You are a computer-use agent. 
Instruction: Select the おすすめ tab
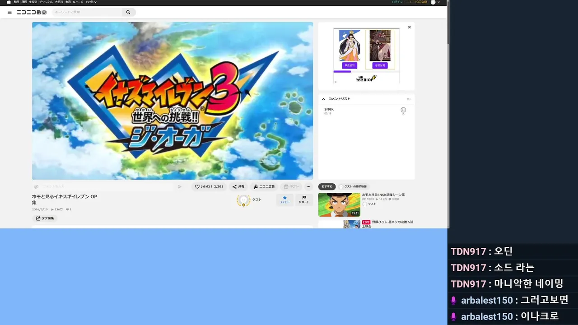327,186
